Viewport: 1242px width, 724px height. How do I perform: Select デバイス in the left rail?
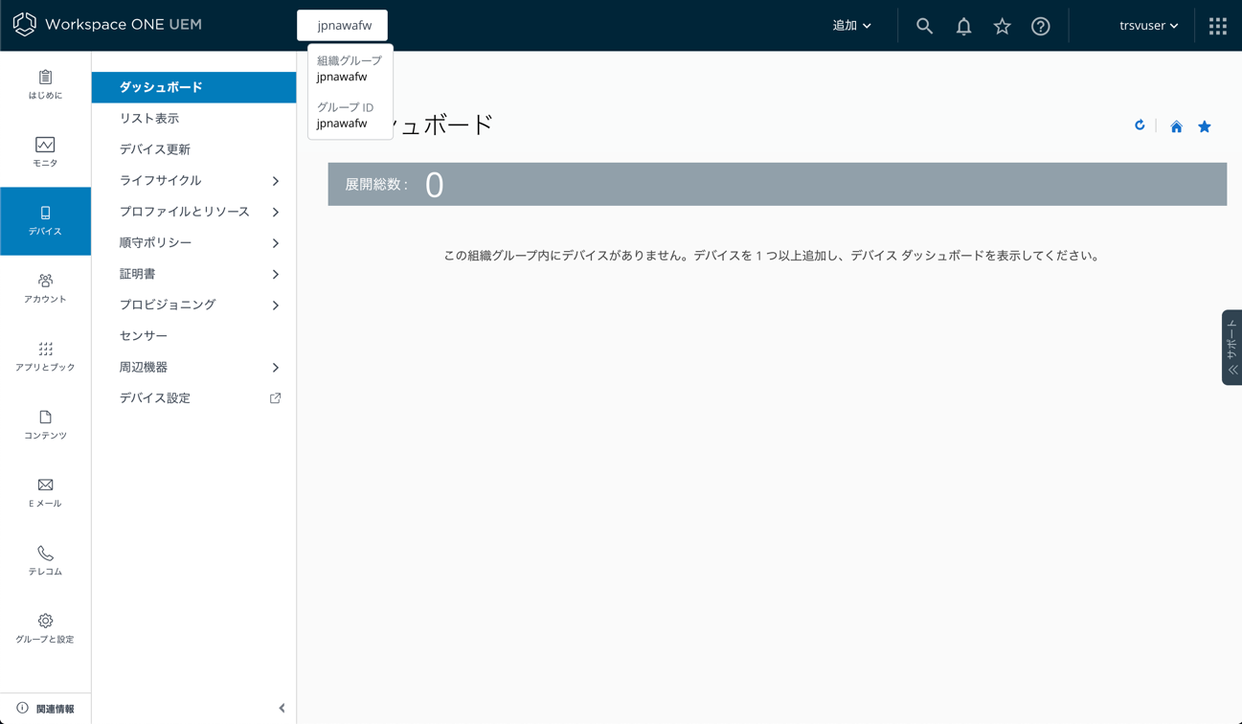click(45, 221)
